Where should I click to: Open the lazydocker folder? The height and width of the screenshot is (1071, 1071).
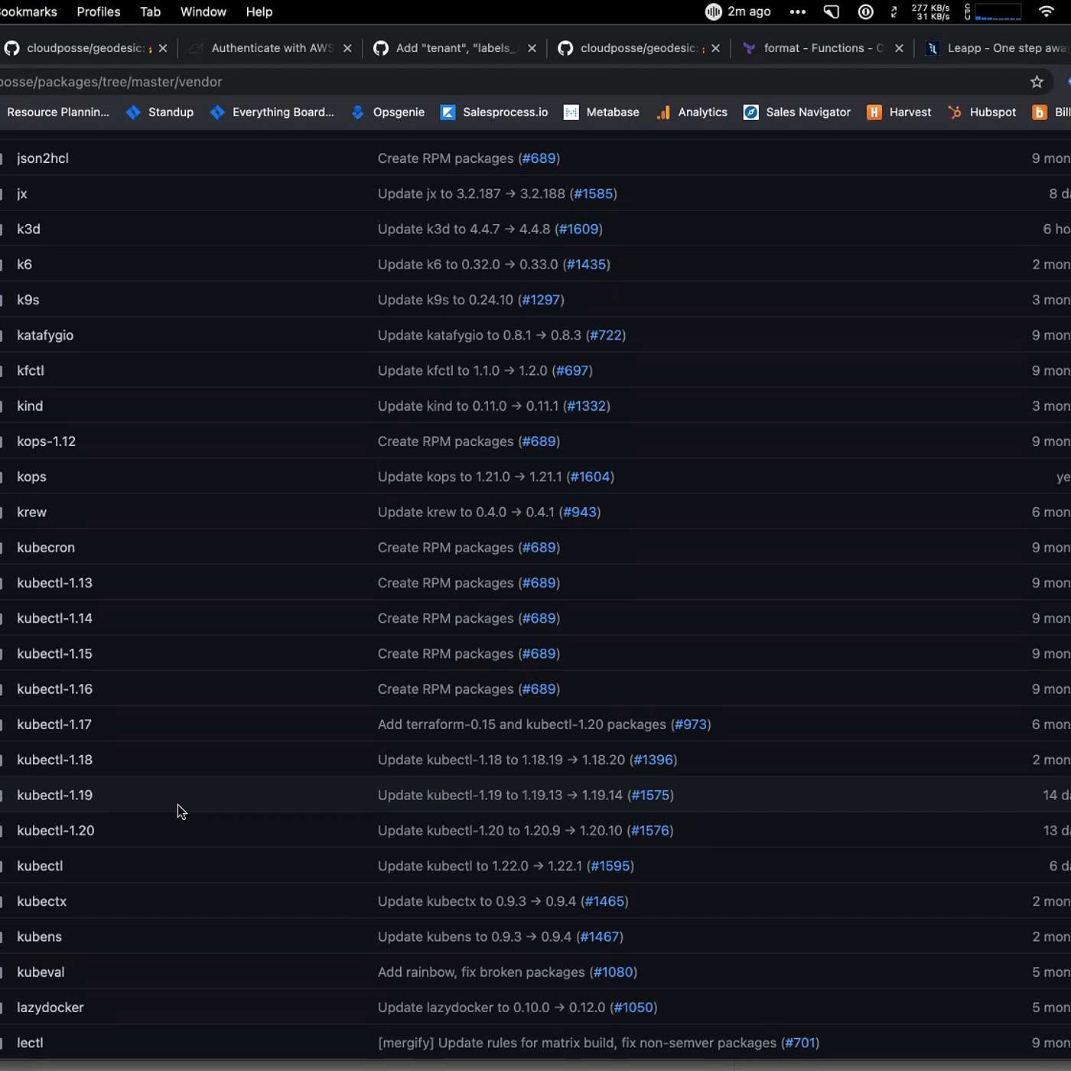pyautogui.click(x=50, y=1008)
